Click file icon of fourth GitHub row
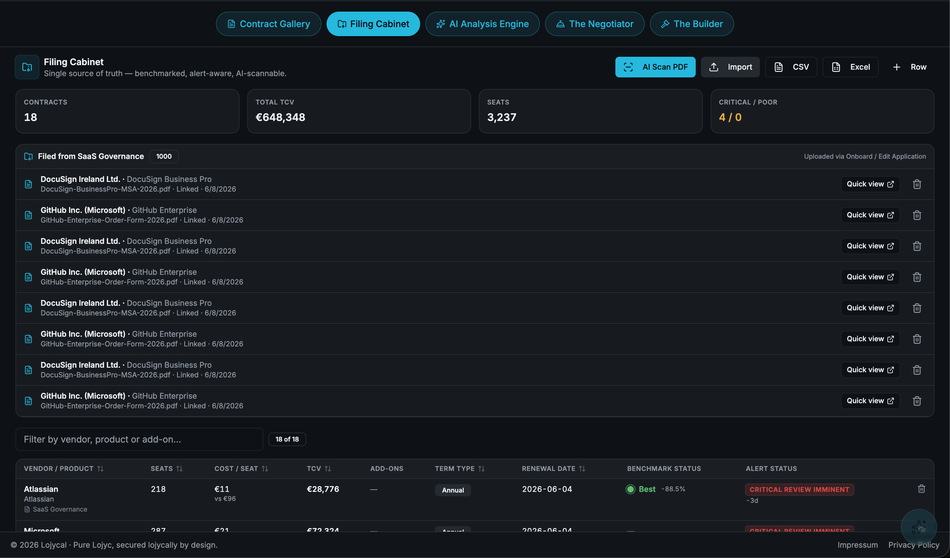Image resolution: width=950 pixels, height=558 pixels. click(x=28, y=401)
